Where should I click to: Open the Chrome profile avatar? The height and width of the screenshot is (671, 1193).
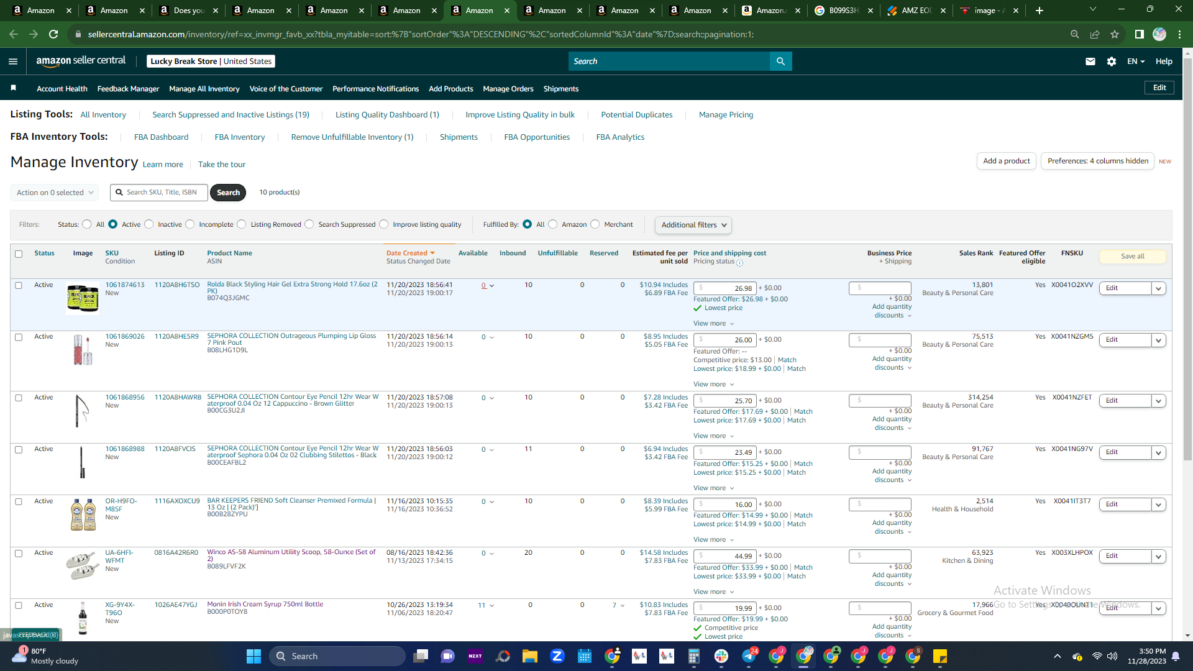tap(1159, 34)
